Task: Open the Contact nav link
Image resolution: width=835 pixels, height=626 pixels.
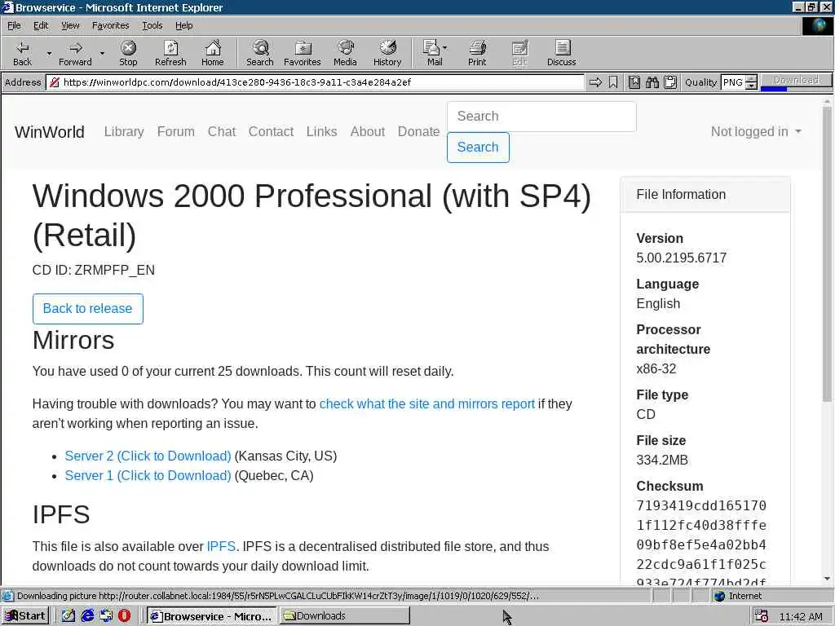Action: [x=271, y=131]
